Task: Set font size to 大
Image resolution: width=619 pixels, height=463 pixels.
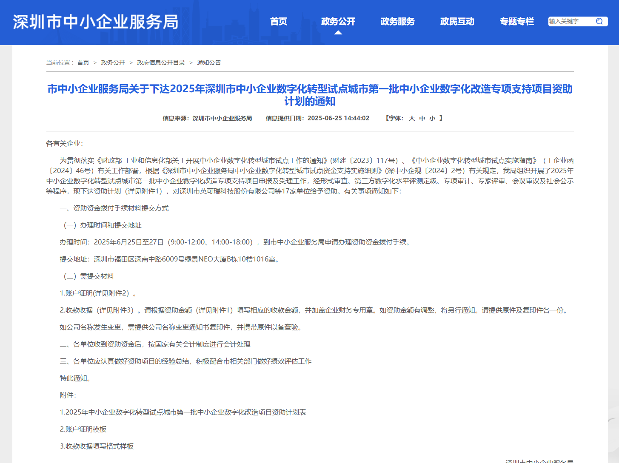Action: [412, 118]
